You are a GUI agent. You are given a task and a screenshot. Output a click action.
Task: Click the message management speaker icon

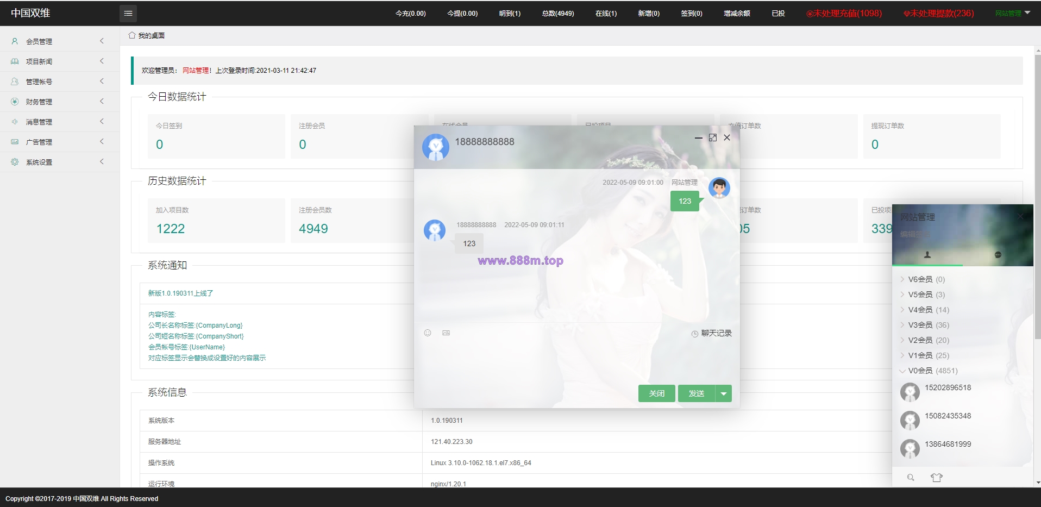tap(15, 122)
